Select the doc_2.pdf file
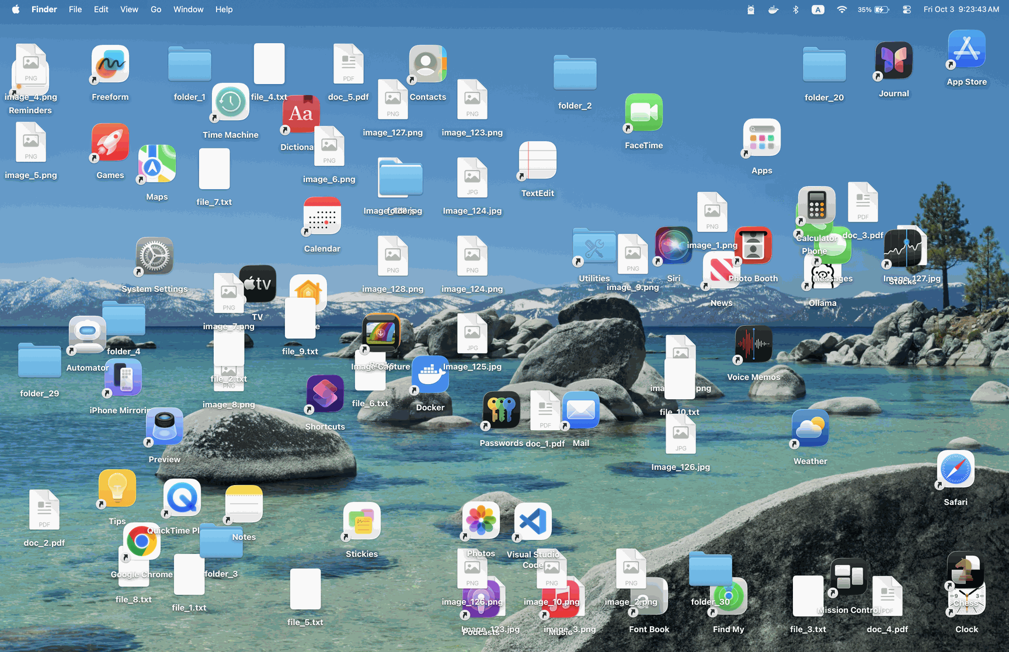Viewport: 1009px width, 652px height. [x=44, y=510]
